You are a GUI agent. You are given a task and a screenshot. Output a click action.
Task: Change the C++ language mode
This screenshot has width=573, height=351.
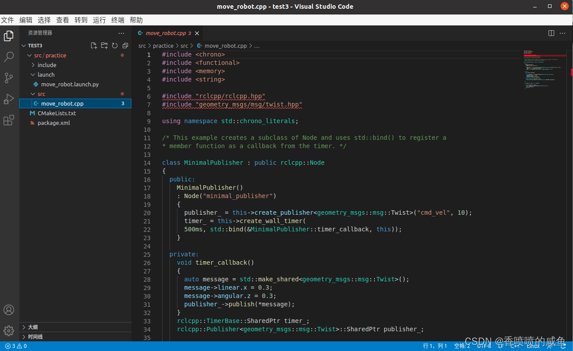(515, 346)
